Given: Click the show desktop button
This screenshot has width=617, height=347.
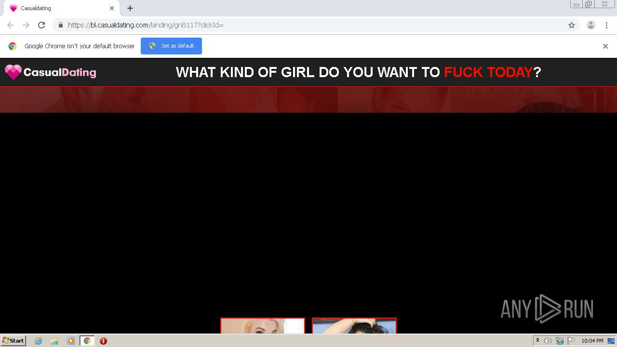Looking at the screenshot, I should [x=611, y=341].
